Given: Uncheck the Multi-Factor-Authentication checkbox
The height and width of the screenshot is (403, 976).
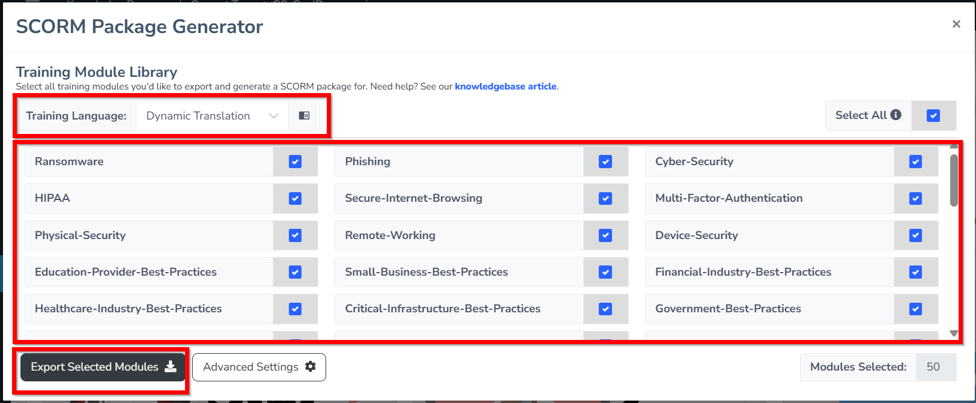Looking at the screenshot, I should click(915, 198).
